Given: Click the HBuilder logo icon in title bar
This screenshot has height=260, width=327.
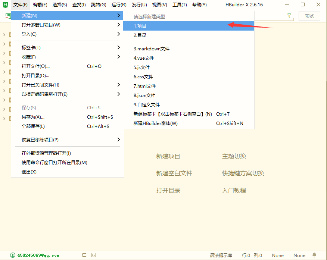Looking at the screenshot, I should tap(5, 4).
